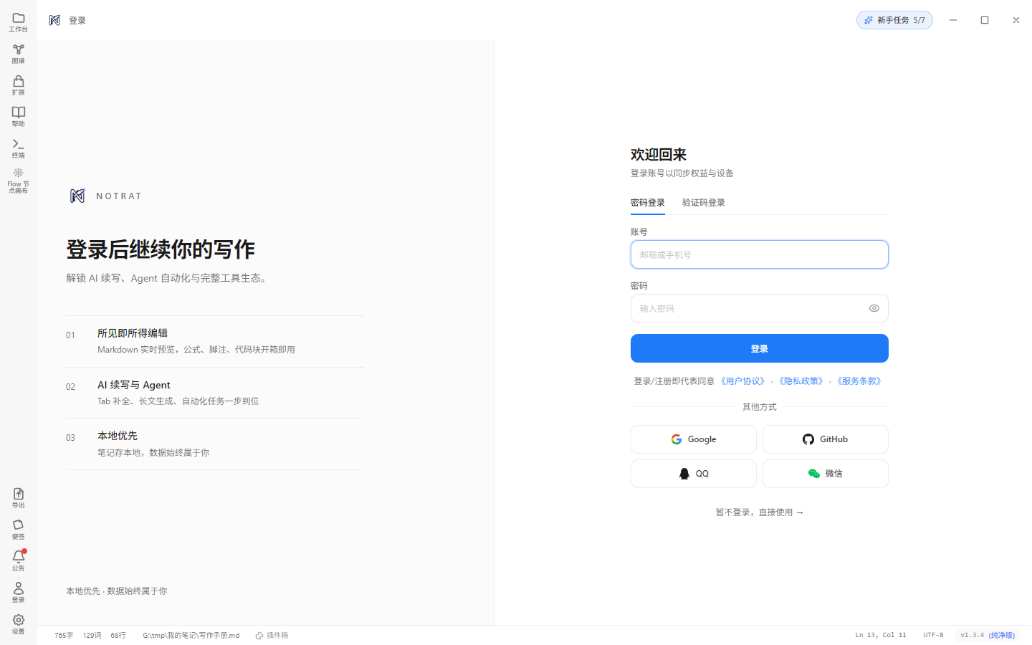Viewport: 1032px width, 645px height.
Task: Click the 129词 word count
Action: pyautogui.click(x=92, y=635)
